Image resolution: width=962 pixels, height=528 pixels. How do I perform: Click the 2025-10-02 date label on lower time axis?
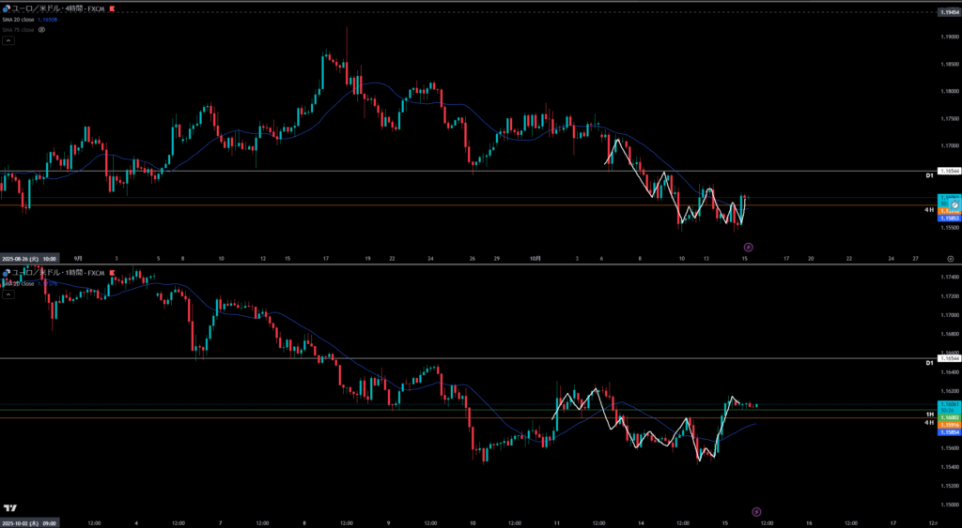tap(30, 522)
